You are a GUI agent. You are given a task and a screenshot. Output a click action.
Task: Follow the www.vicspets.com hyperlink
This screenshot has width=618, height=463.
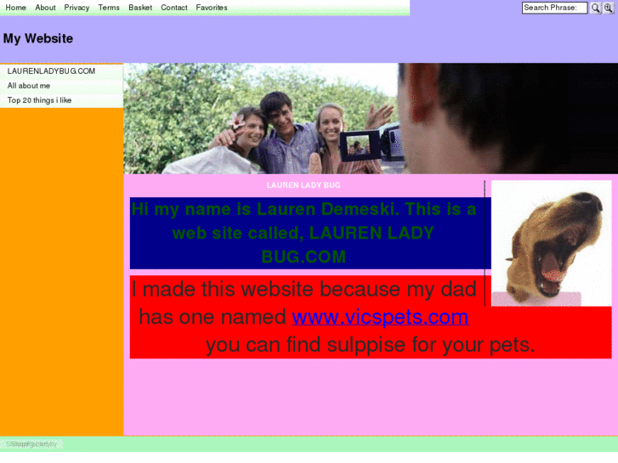[x=380, y=317]
